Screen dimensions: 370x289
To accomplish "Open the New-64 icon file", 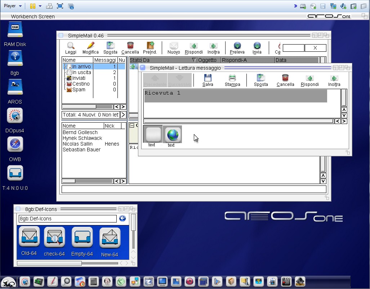I will coord(110,238).
